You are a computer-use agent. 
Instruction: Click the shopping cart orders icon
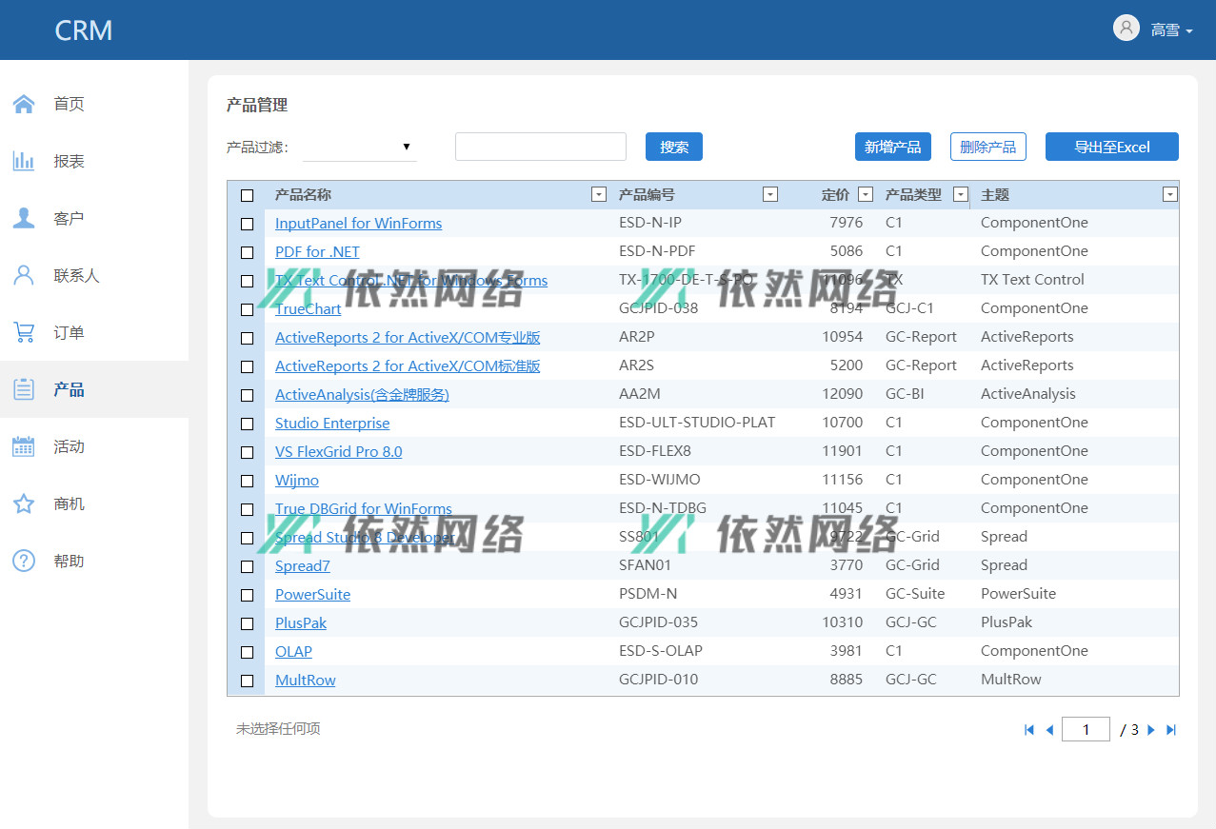tap(24, 332)
